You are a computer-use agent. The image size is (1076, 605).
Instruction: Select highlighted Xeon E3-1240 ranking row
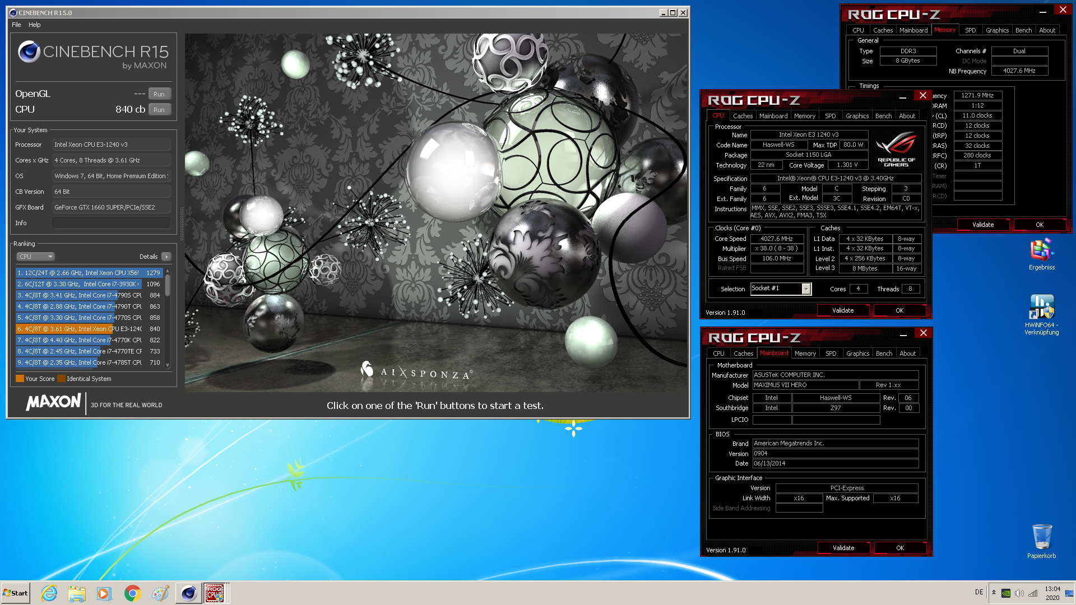[89, 329]
